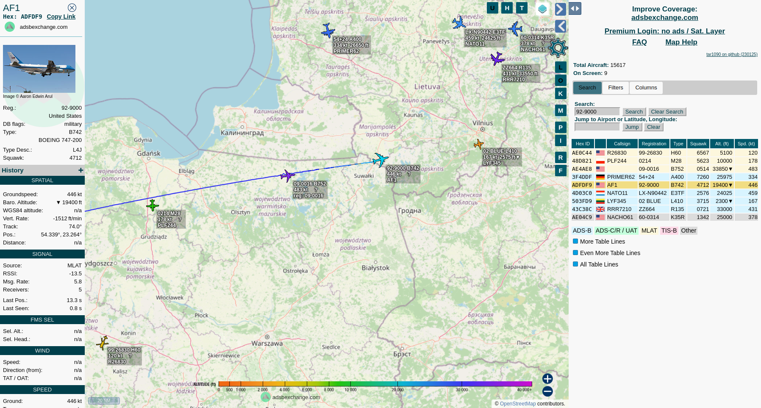761x408 pixels.
Task: Select the NATO11 row in aircraft table
Action: pyautogui.click(x=664, y=193)
